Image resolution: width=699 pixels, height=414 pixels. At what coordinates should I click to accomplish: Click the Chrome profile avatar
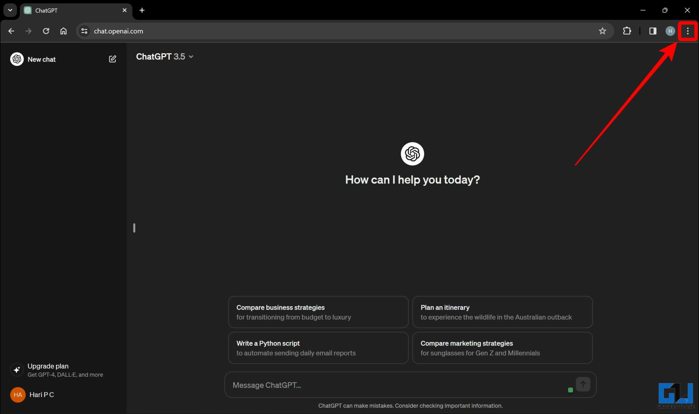[670, 31]
